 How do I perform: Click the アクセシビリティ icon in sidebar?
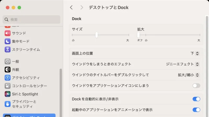(8, 78)
